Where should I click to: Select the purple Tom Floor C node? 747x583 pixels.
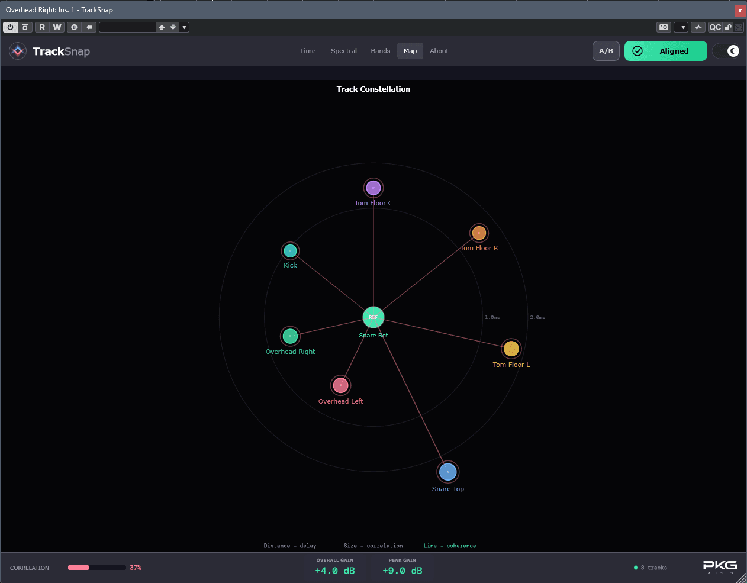coord(374,188)
